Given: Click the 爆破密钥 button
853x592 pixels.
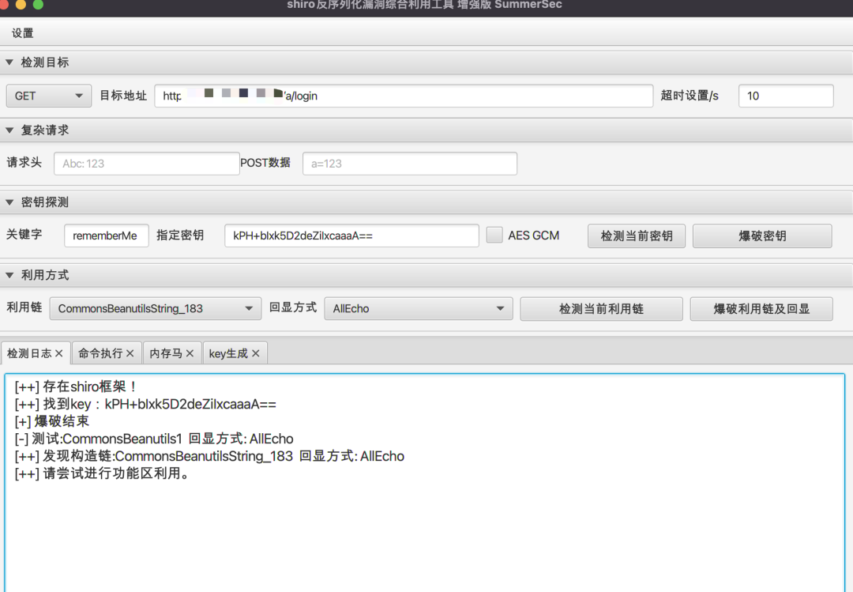Looking at the screenshot, I should 762,236.
